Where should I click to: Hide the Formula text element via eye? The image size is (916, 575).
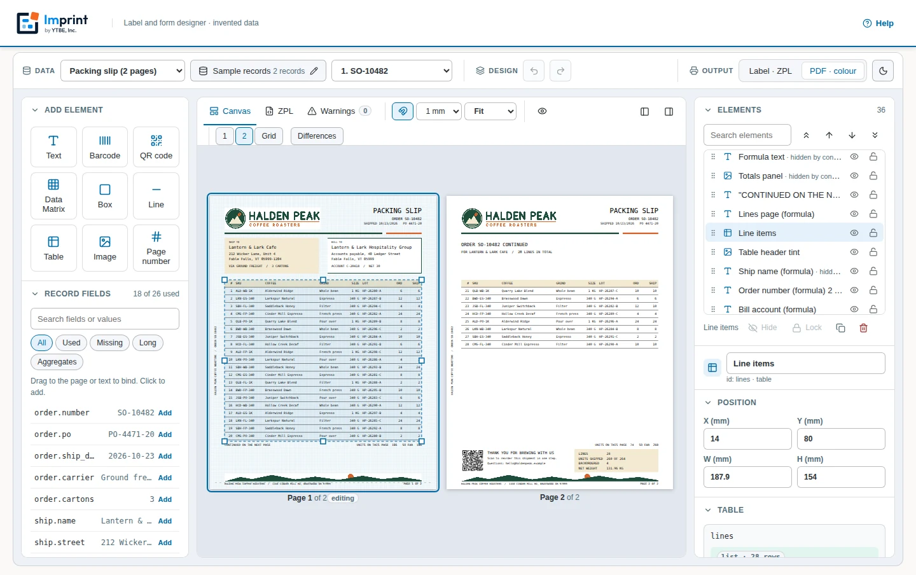(854, 156)
